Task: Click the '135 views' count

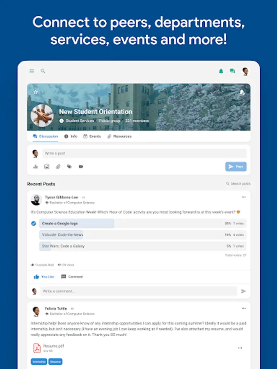Action: tap(66, 265)
